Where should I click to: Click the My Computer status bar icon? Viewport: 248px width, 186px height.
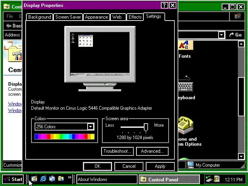[191, 165]
